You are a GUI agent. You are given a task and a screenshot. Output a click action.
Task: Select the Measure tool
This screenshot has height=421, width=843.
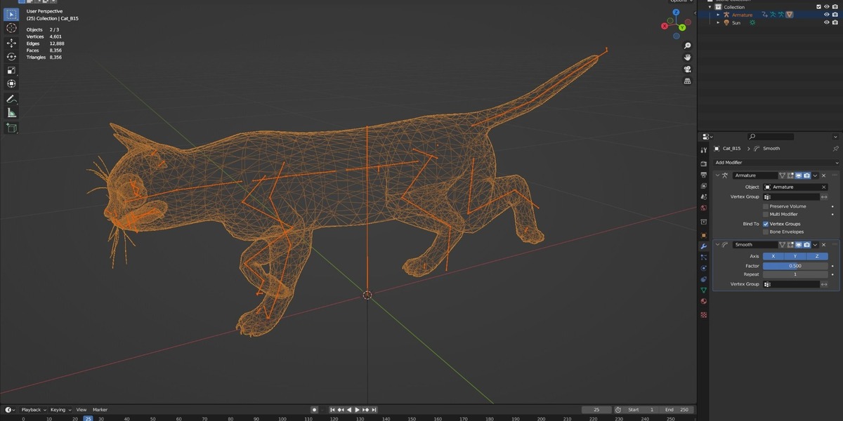11,113
